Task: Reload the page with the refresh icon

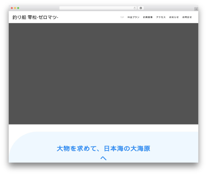Action: pos(135,8)
